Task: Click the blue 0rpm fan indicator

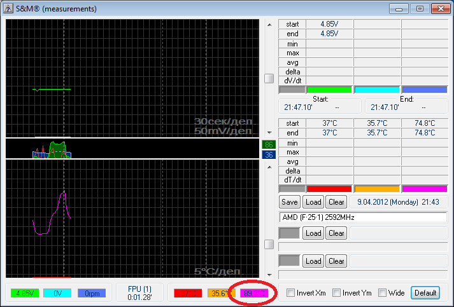Action: tap(92, 294)
